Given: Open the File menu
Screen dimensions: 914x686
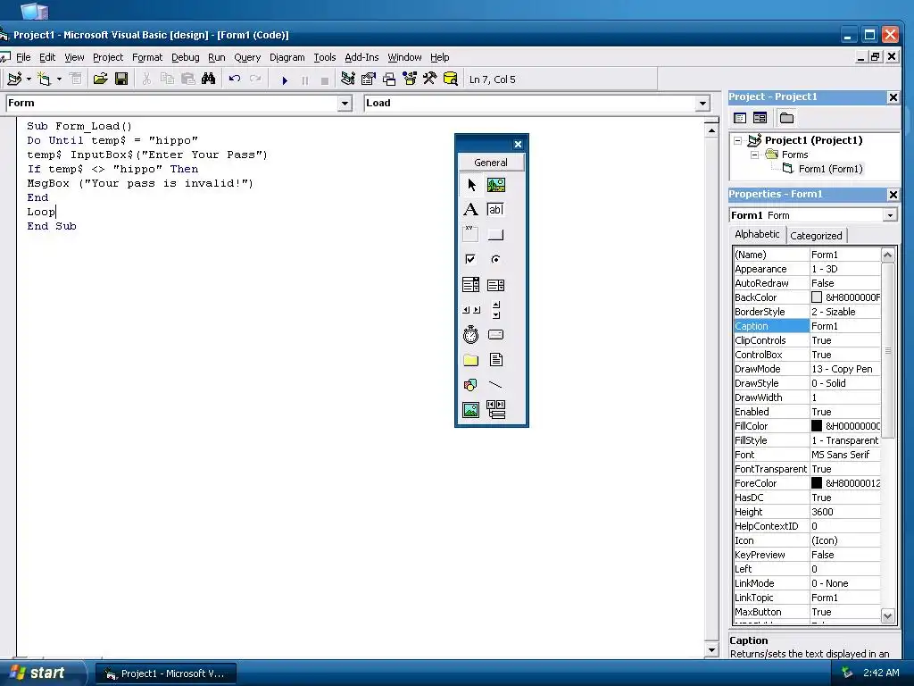Looking at the screenshot, I should pos(23,57).
